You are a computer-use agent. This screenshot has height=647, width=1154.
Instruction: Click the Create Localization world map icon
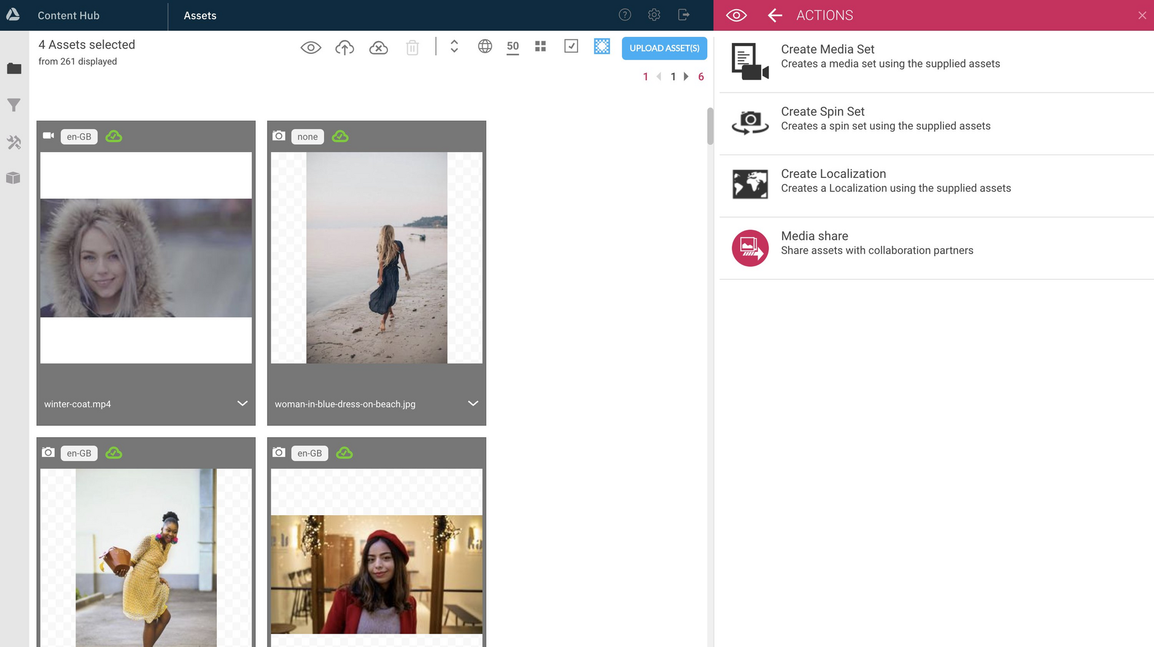tap(750, 185)
